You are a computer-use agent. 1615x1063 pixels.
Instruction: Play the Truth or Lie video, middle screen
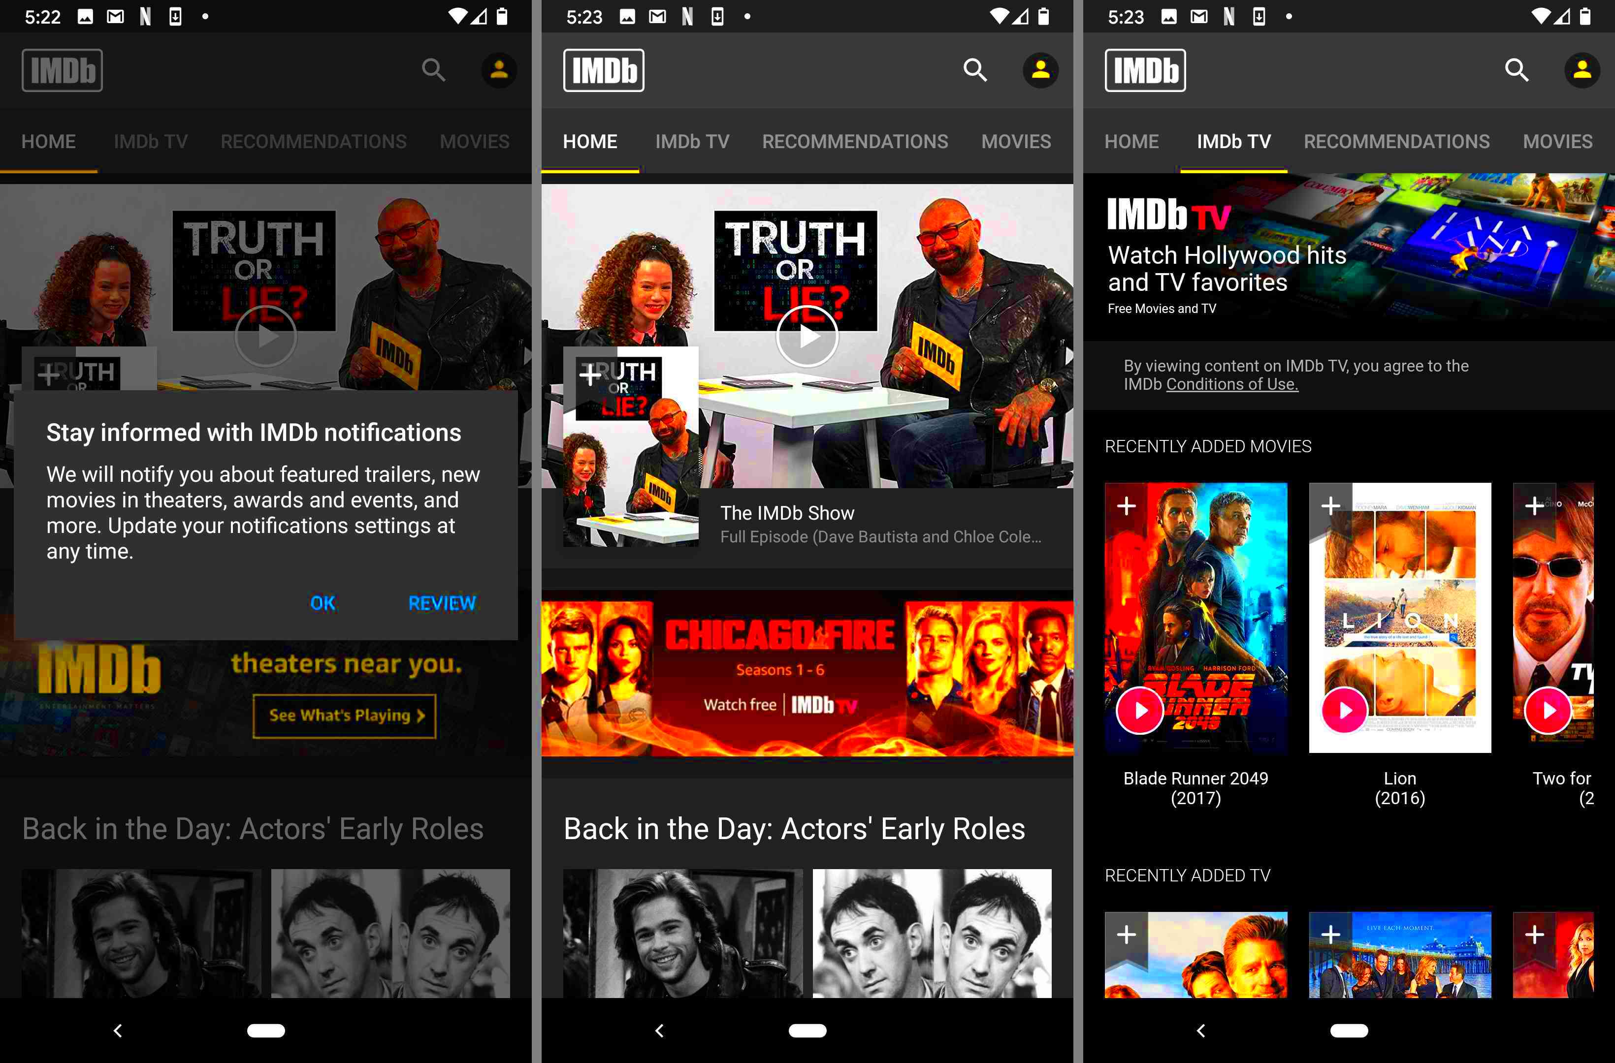click(x=807, y=336)
